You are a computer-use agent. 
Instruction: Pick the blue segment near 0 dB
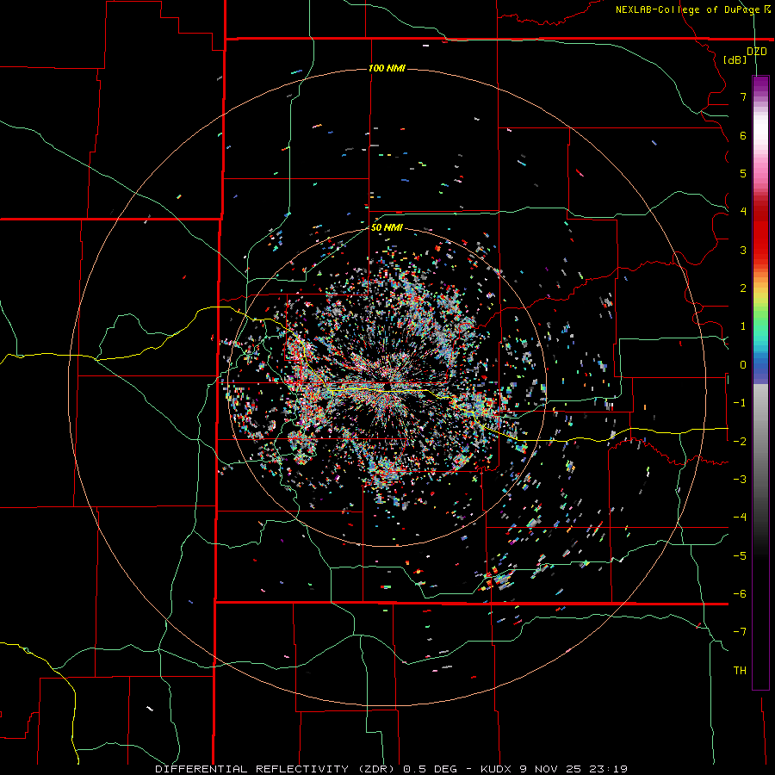pos(760,369)
